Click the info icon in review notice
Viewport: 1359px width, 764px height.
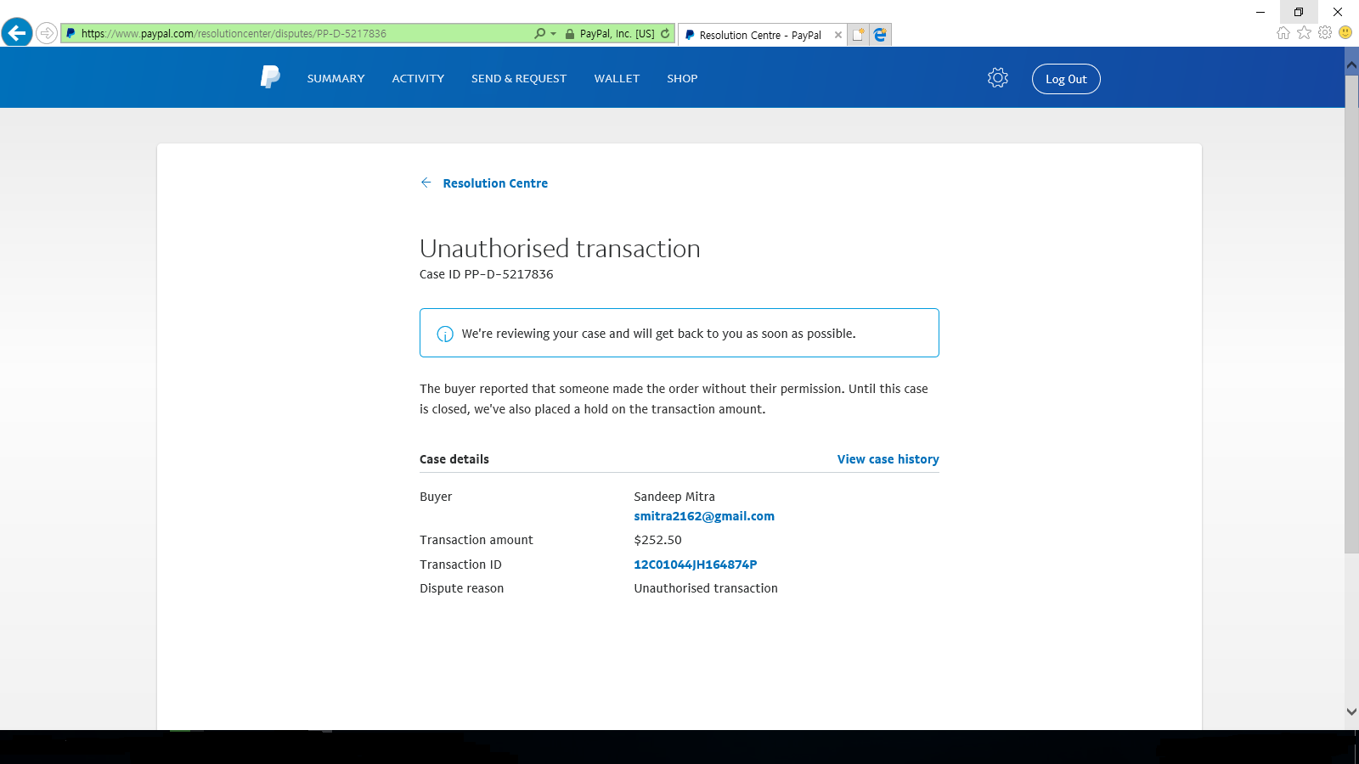[445, 334]
